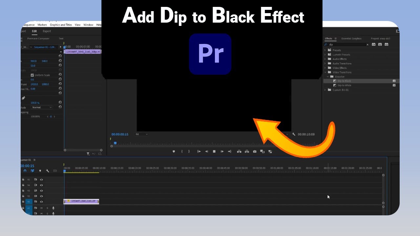Toggle timeline Snap magnet icon
The width and height of the screenshot is (420, 236).
25,171
